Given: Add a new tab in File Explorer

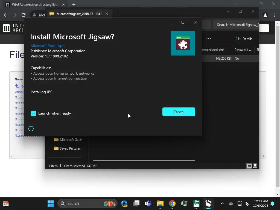Looking at the screenshot, I should coord(119,14).
